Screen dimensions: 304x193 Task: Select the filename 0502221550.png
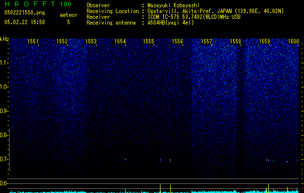tap(25, 13)
